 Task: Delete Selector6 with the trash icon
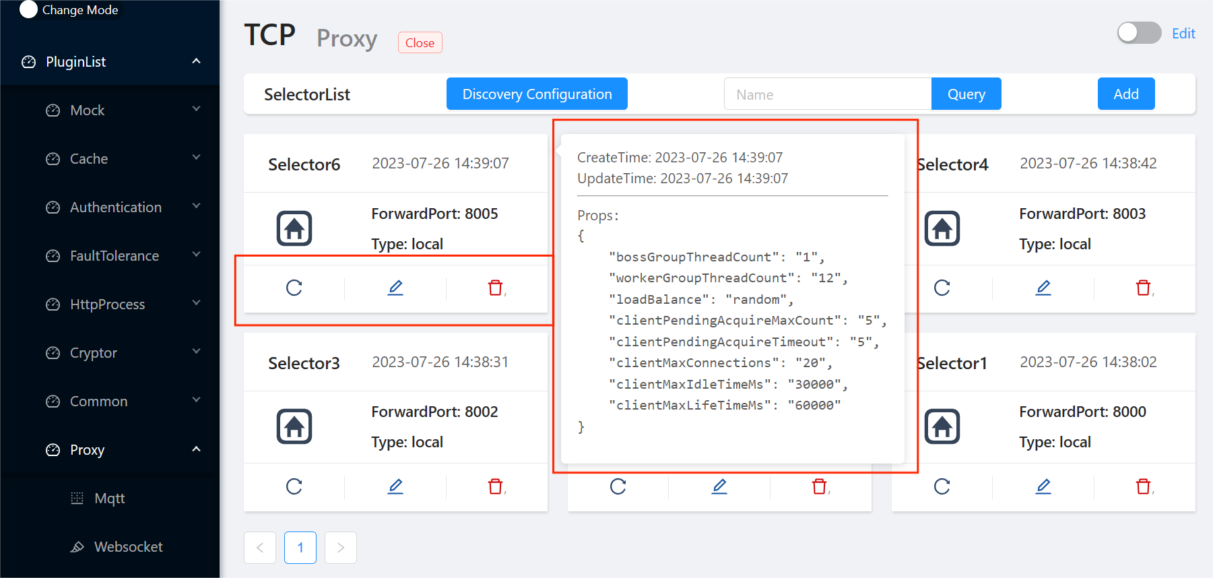pyautogui.click(x=496, y=288)
